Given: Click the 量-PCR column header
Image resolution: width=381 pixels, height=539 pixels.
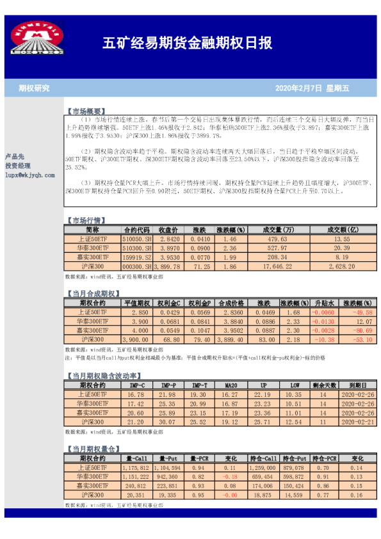Looking at the screenshot, I should point(199,458).
